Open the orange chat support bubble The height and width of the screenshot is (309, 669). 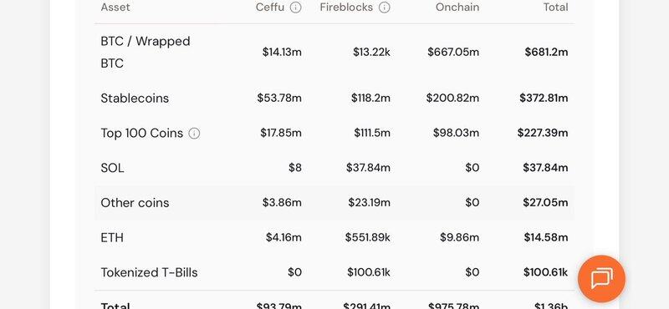(601, 279)
